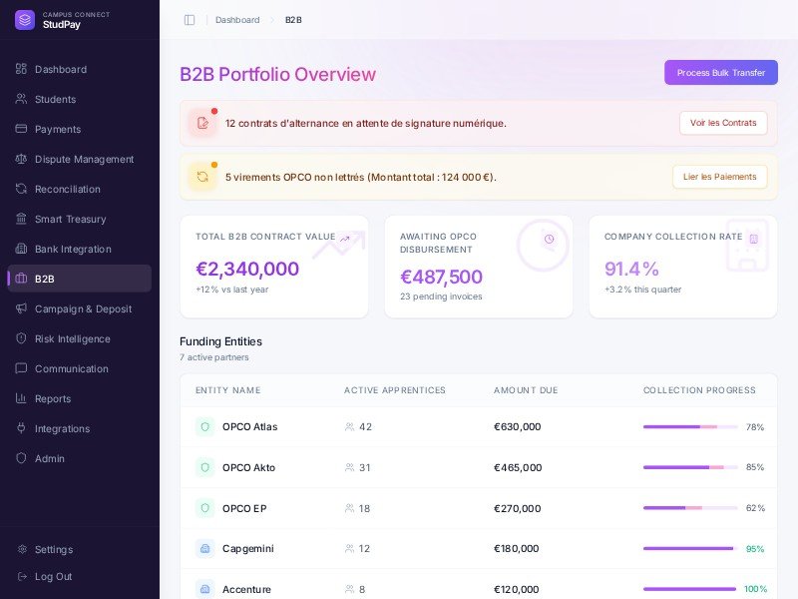The image size is (798, 599).
Task: Click the Risk Intelligence shield icon
Action: pos(21,338)
